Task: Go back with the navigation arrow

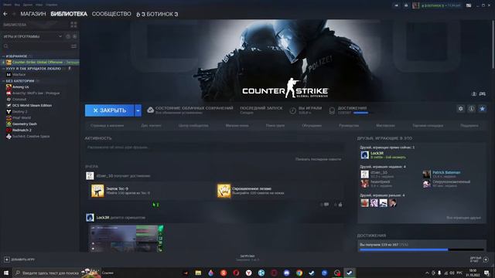Action: [5, 14]
